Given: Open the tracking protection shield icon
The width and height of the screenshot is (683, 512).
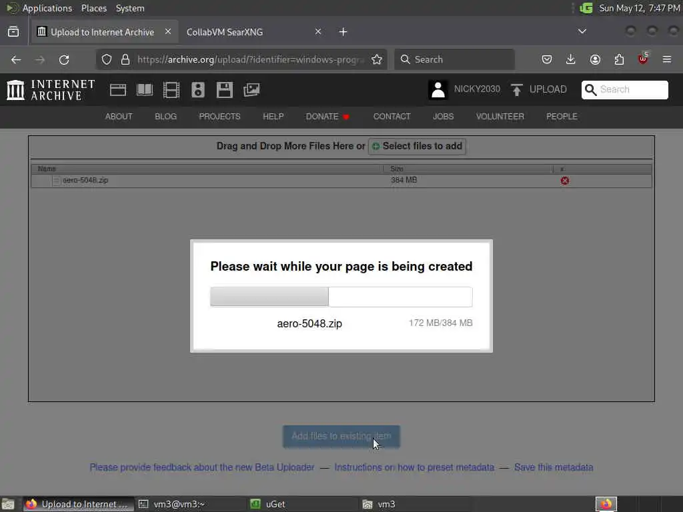Looking at the screenshot, I should (x=107, y=59).
